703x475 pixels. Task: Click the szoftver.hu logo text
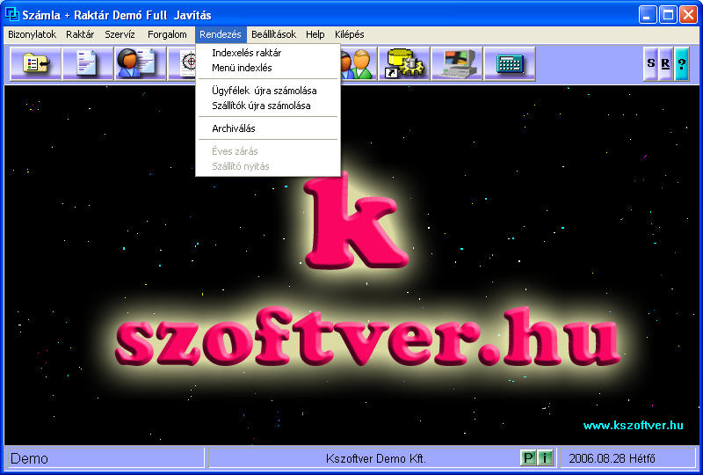coord(367,336)
